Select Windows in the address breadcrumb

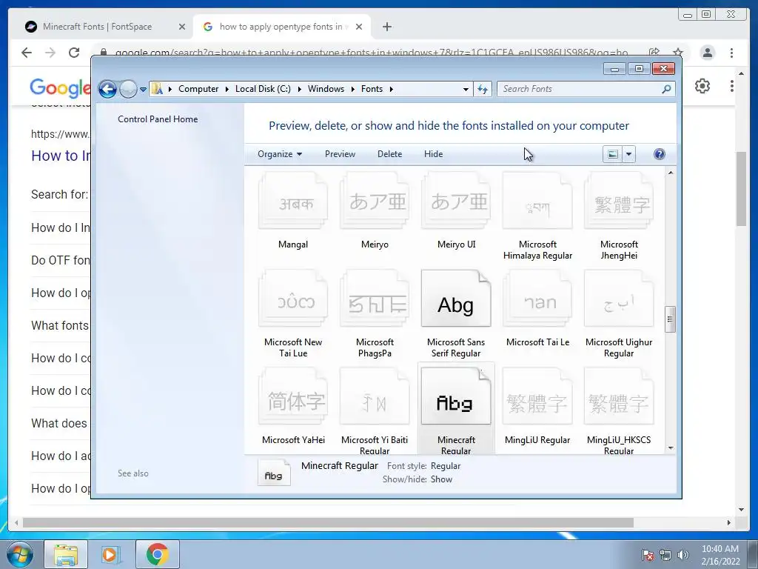[x=326, y=89]
